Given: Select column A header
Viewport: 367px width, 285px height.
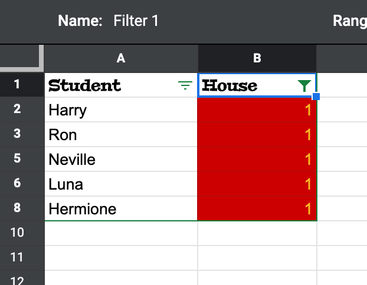Looking at the screenshot, I should point(121,58).
